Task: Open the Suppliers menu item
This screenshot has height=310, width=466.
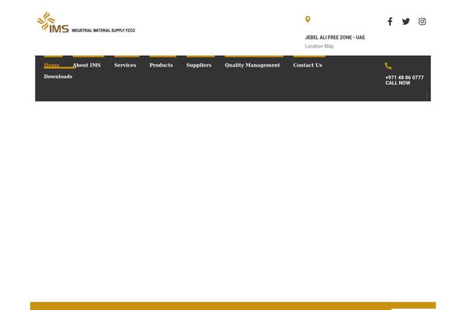Action: point(199,65)
